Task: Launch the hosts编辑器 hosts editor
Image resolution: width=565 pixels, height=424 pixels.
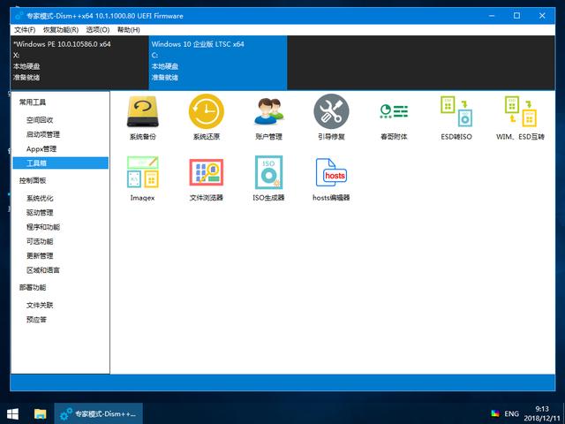Action: click(331, 178)
